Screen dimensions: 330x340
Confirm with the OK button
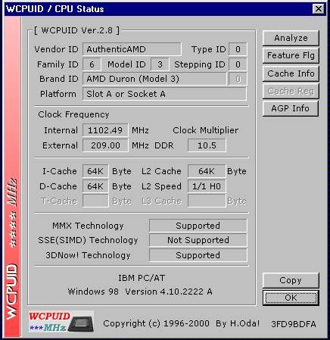point(291,298)
